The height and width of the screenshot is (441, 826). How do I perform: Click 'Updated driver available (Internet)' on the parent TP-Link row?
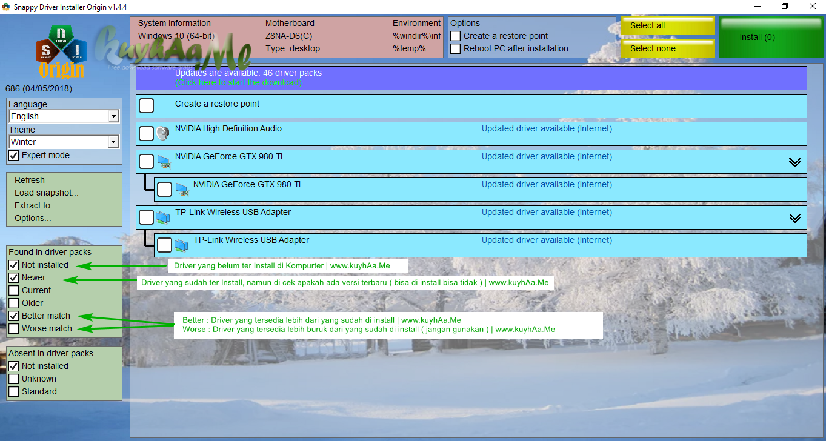(x=547, y=212)
